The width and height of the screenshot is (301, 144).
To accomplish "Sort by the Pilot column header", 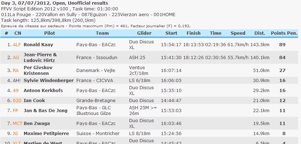I will point(50,33).
